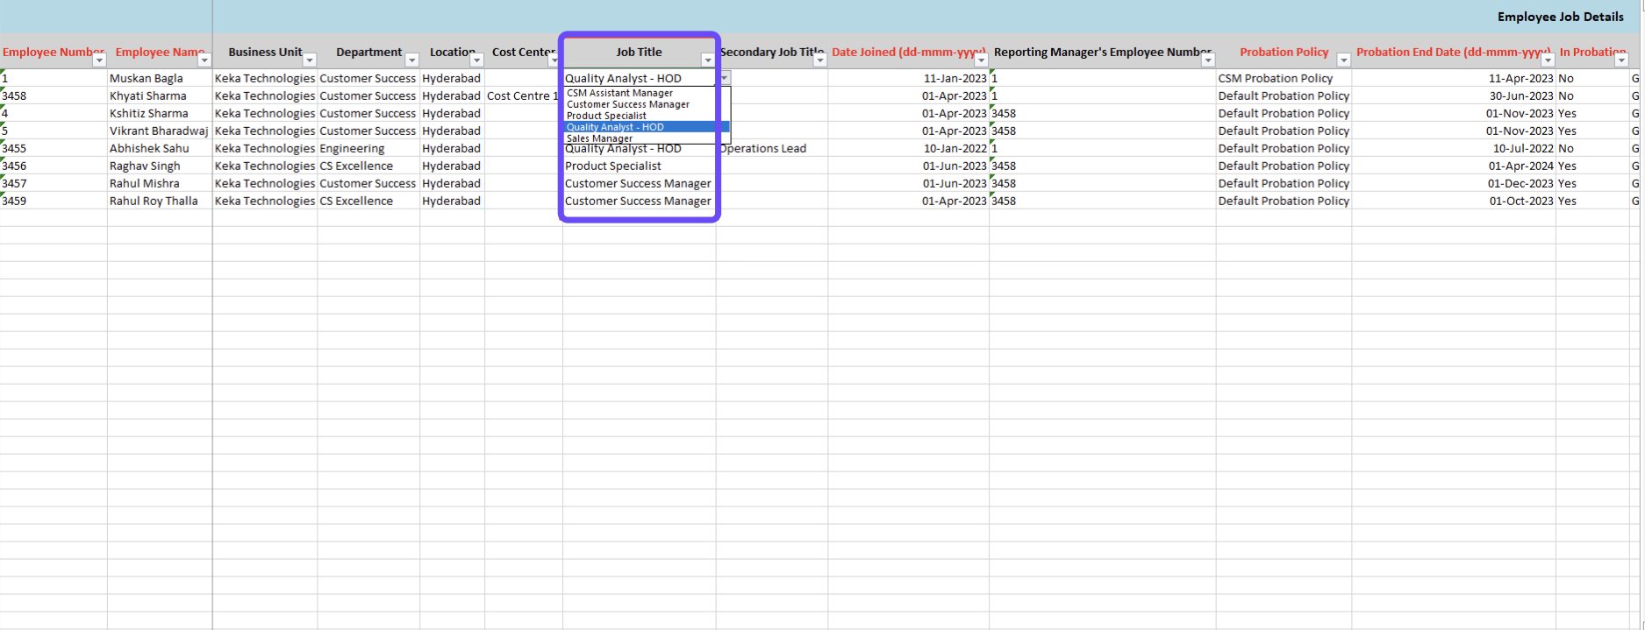
Task: Open the Location column filter arrow
Action: pyautogui.click(x=476, y=60)
